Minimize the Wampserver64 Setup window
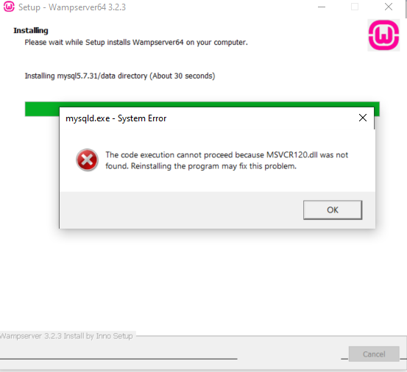The image size is (407, 372). (322, 7)
